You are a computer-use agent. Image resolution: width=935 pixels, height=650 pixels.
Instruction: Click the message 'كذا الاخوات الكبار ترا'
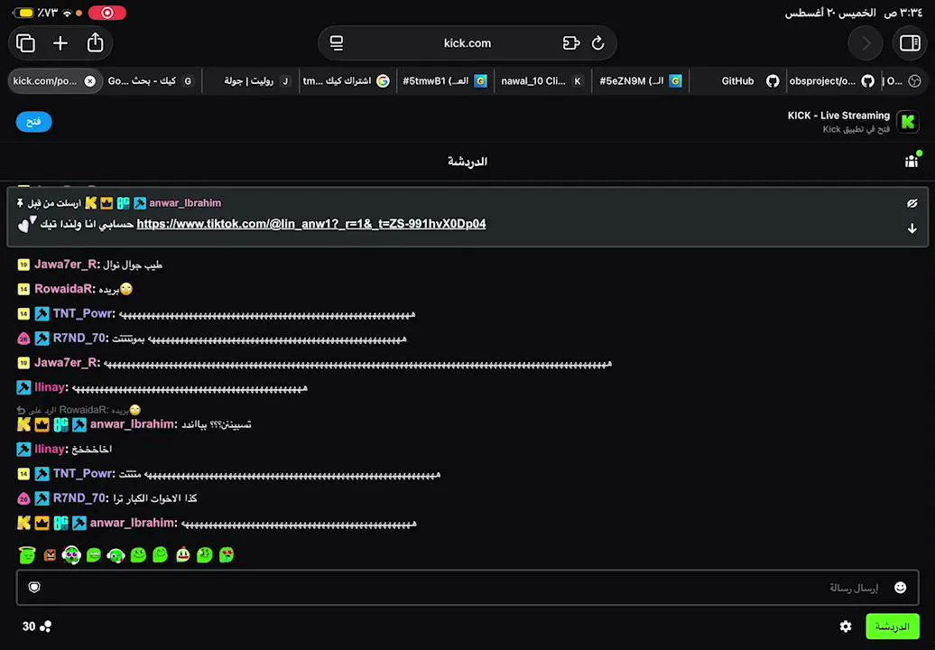155,498
